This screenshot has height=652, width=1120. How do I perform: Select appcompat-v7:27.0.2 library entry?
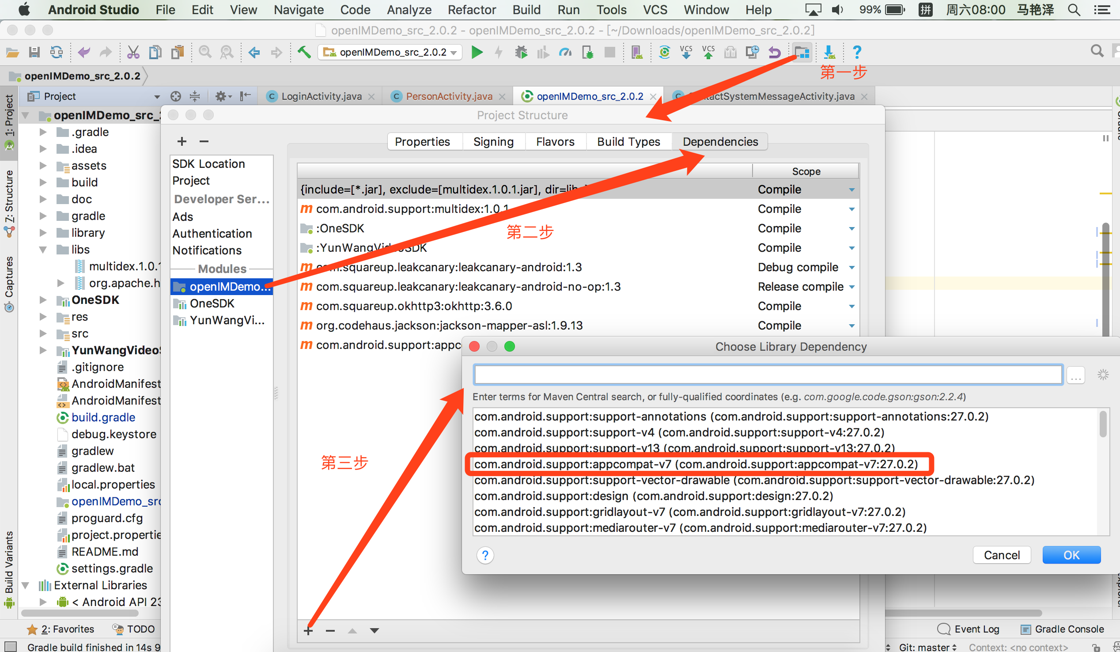click(x=696, y=464)
